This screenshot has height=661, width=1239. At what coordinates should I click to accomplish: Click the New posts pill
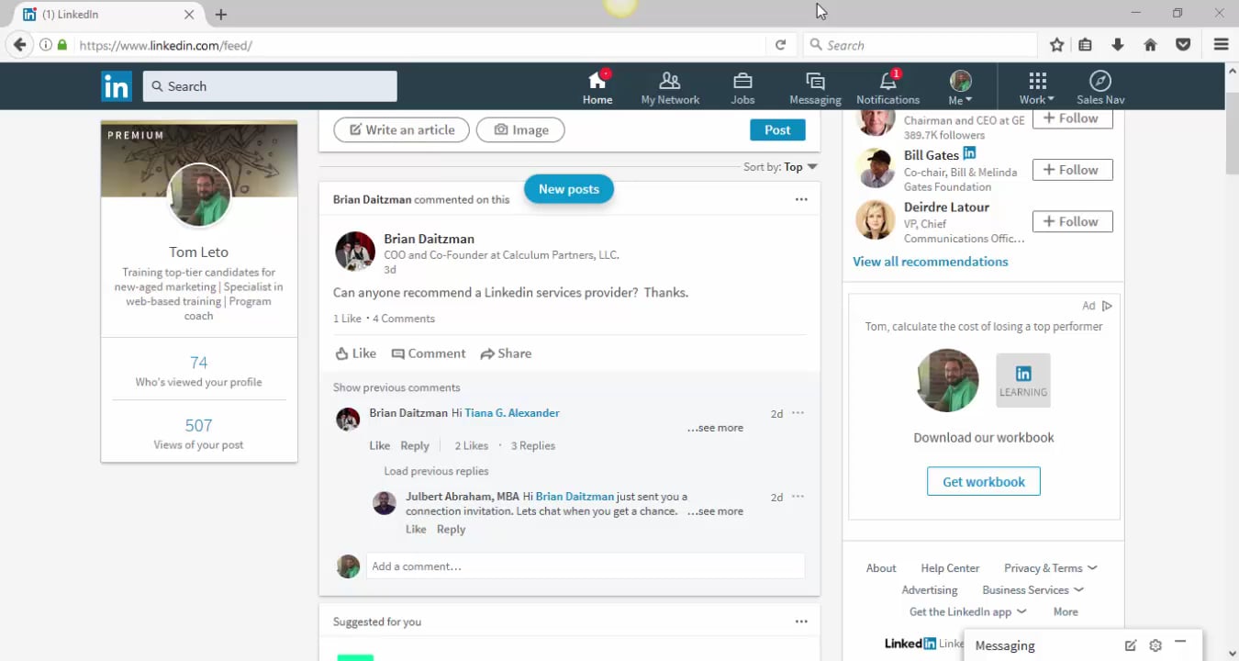[x=568, y=189]
